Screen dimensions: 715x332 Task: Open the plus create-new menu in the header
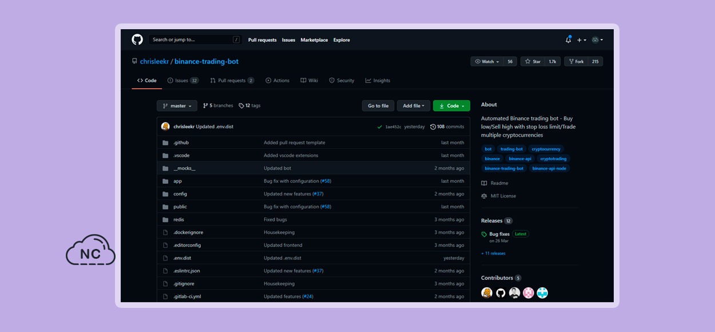coord(581,40)
